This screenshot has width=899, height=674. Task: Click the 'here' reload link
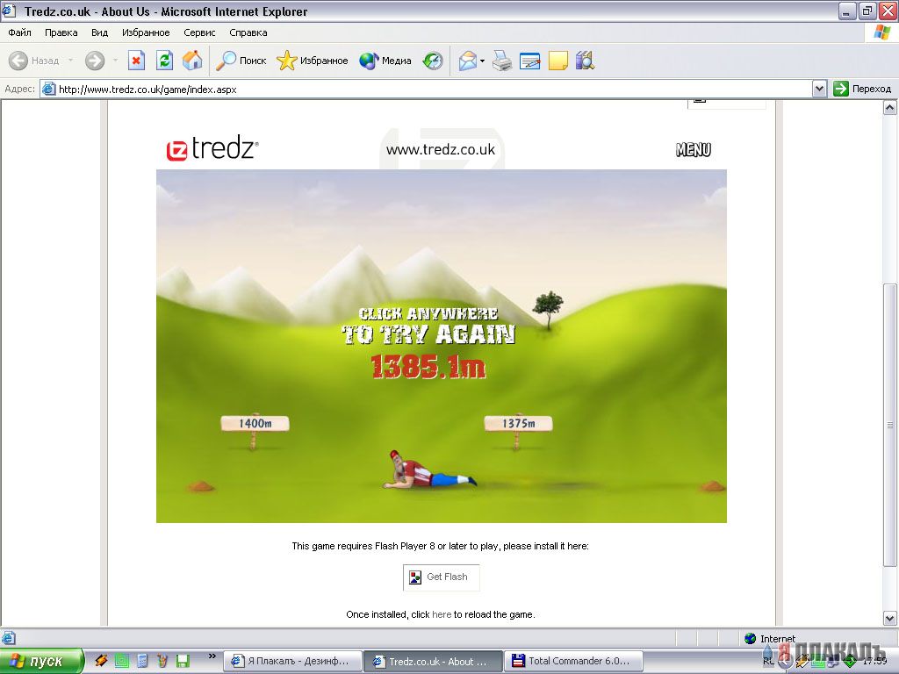click(442, 614)
